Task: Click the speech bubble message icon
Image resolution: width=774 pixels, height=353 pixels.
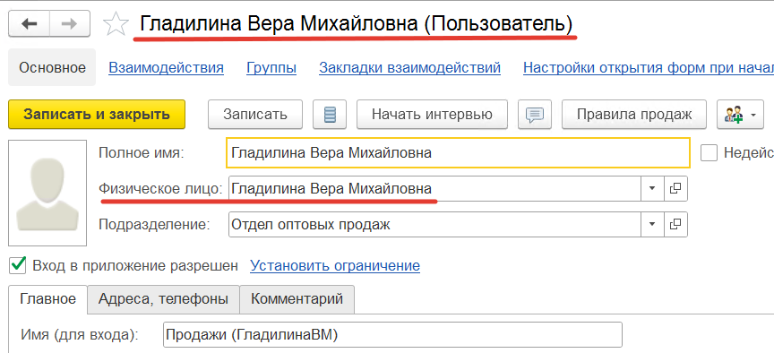Action: (534, 115)
